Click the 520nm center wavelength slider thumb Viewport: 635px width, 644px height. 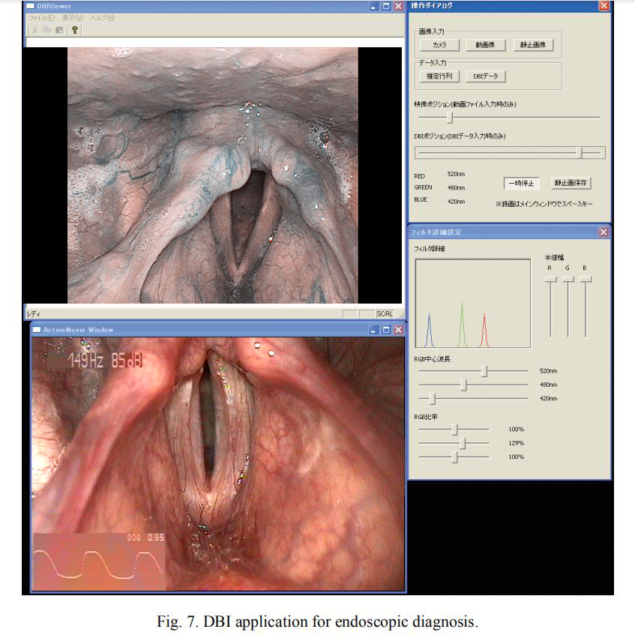(x=484, y=371)
